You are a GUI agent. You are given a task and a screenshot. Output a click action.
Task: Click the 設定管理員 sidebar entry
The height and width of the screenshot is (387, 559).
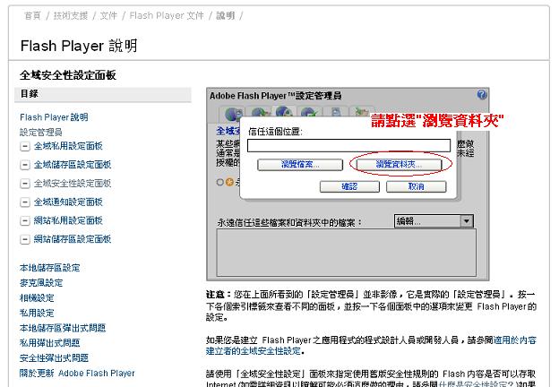41,133
